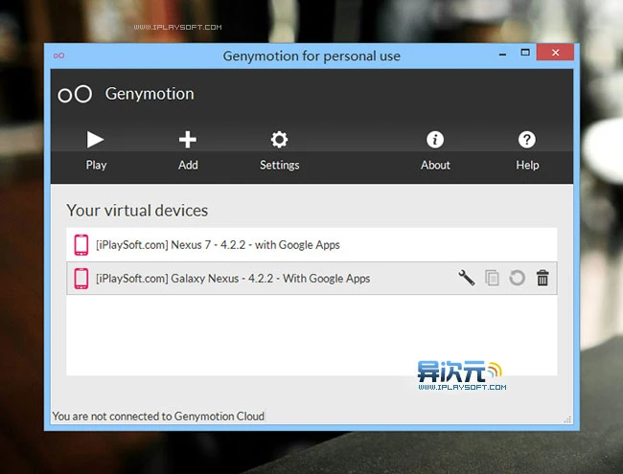Open the About information dialog
The image size is (623, 474).
point(435,150)
